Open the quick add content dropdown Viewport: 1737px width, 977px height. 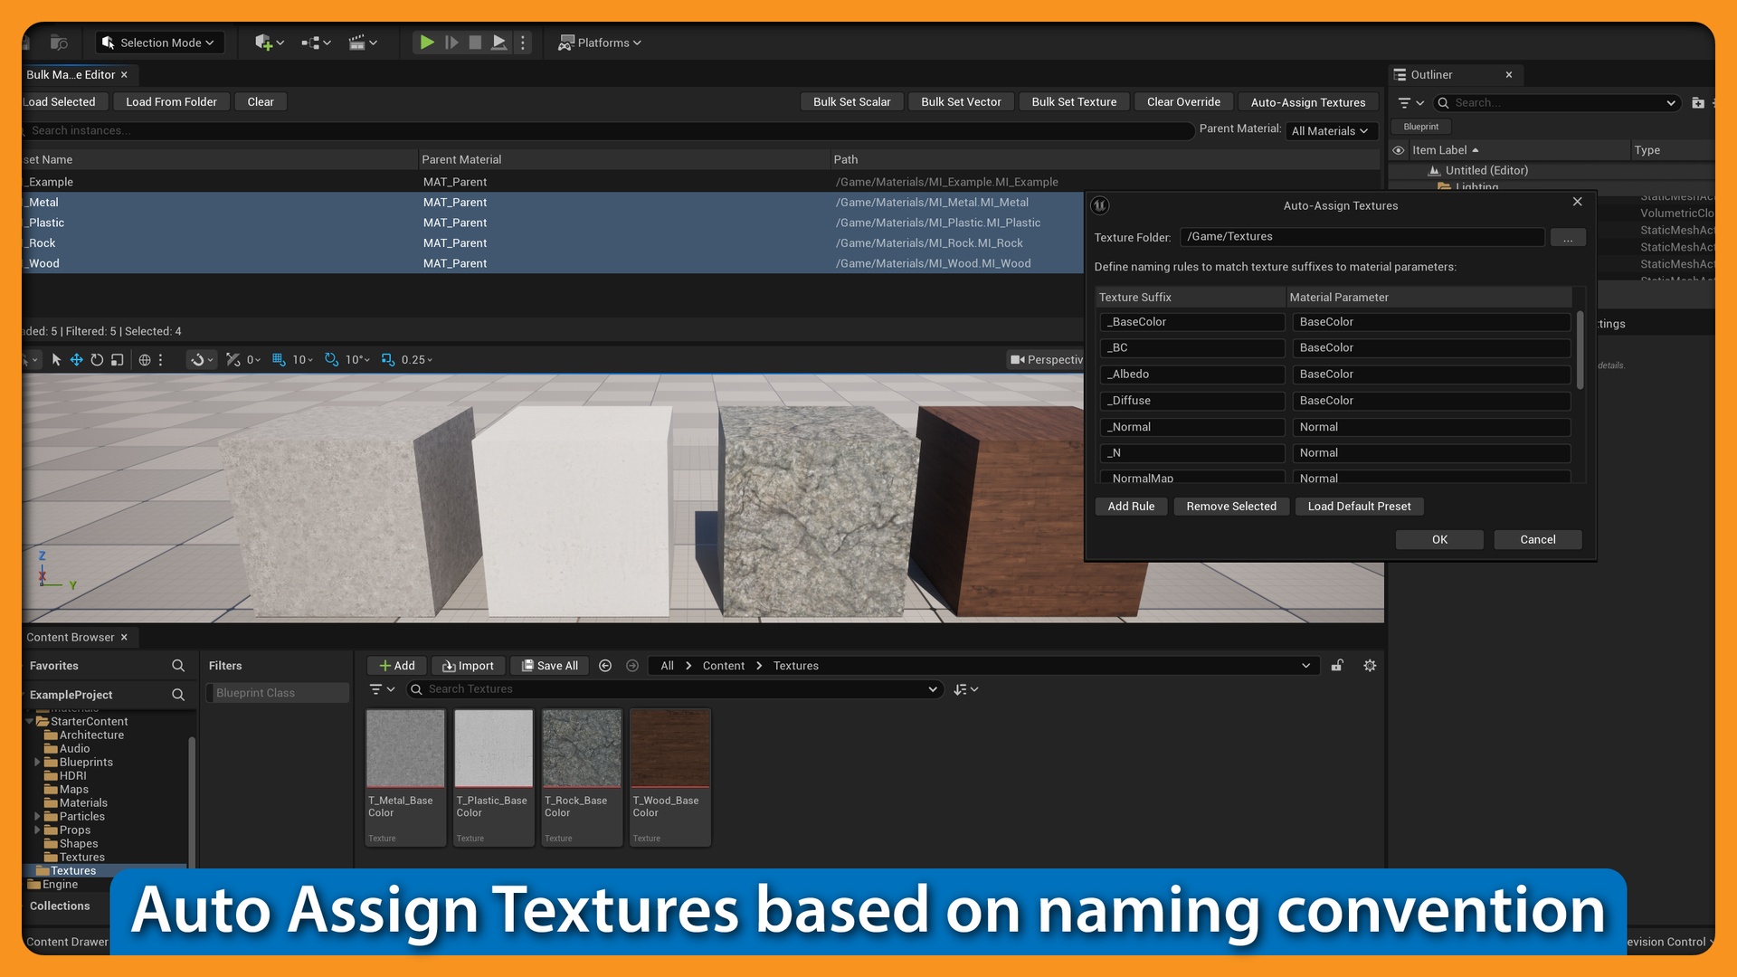[270, 43]
